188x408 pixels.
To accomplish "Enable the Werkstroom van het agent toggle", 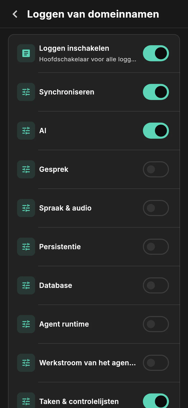I will click(156, 363).
